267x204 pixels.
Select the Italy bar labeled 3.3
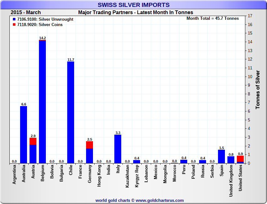point(118,149)
